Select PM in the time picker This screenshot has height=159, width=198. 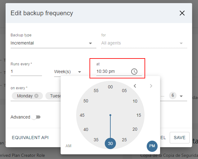tap(152, 146)
